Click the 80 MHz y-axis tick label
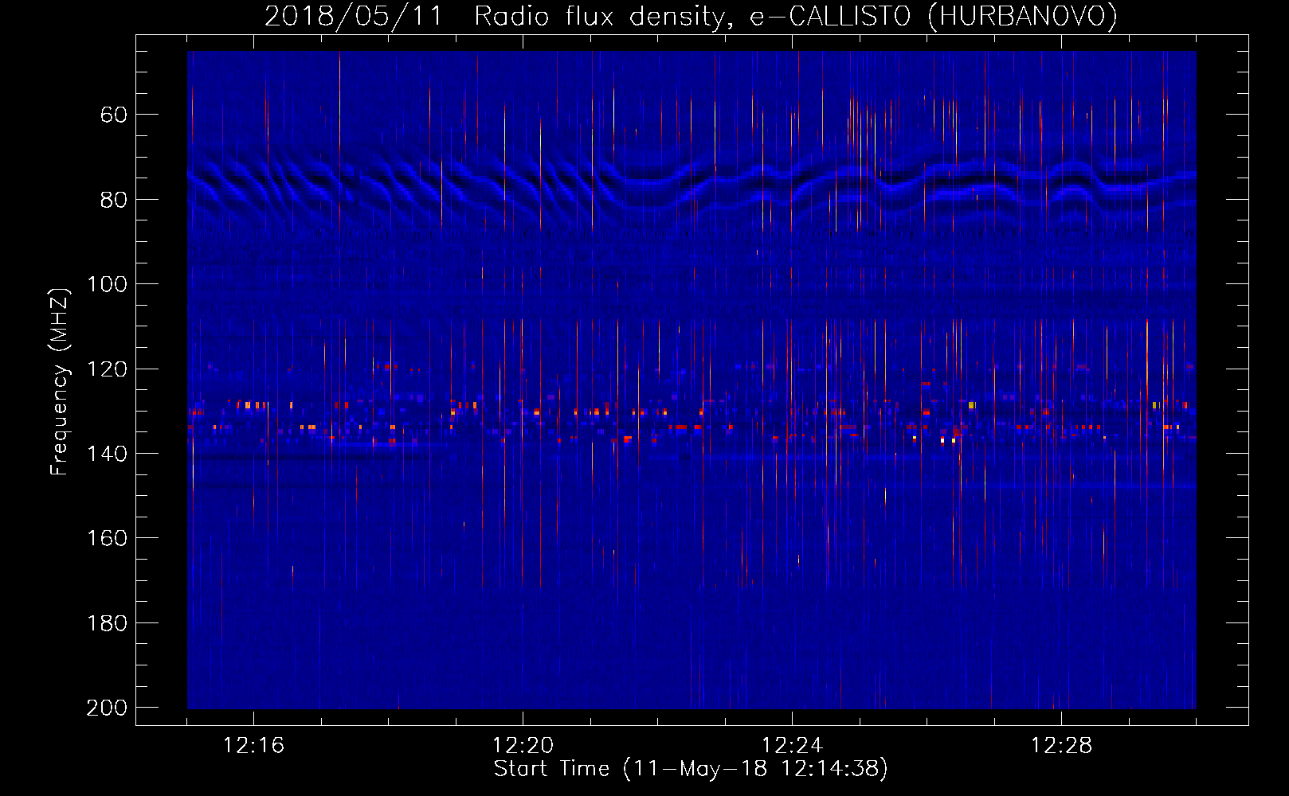Screen dimensions: 1289x796 [x=113, y=200]
